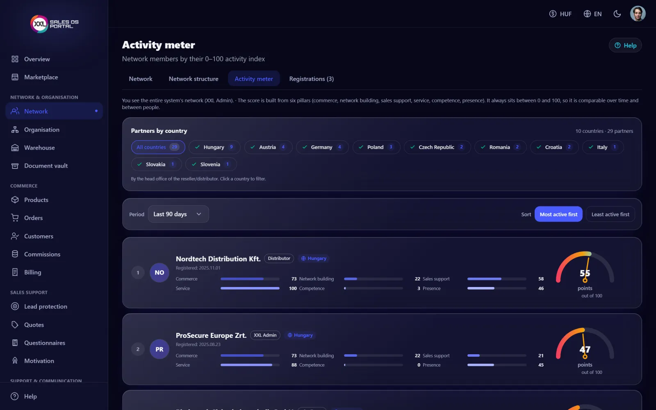Toggle the Croatia country filter

point(554,147)
